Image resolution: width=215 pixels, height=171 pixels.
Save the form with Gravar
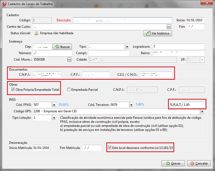(173, 163)
